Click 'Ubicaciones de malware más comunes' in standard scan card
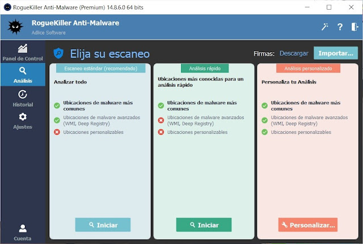The width and height of the screenshot is (363, 244). click(x=98, y=106)
